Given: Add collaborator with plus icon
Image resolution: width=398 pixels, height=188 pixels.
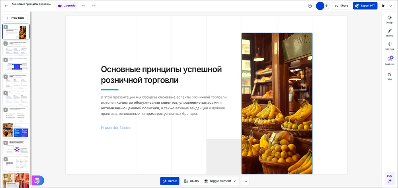Looking at the screenshot, I should point(327,6).
